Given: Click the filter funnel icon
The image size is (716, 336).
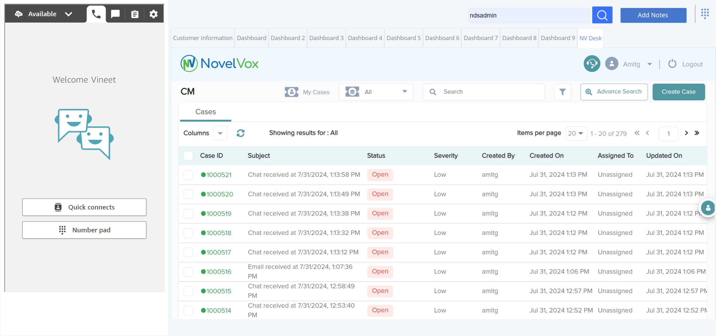Looking at the screenshot, I should pos(562,92).
